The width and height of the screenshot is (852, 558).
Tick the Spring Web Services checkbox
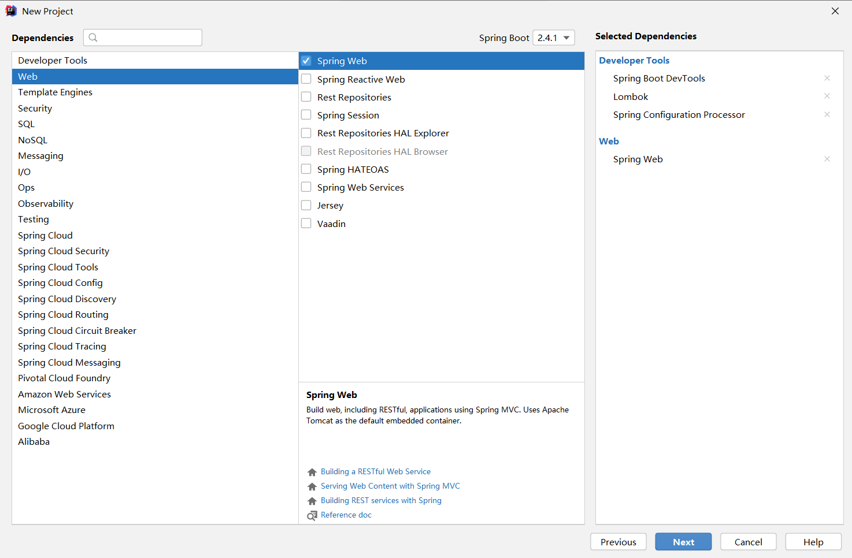click(x=306, y=187)
